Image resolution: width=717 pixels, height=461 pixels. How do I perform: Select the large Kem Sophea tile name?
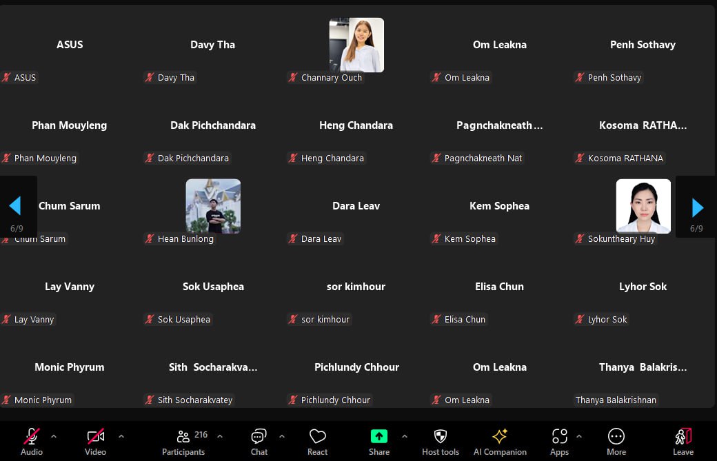pos(499,206)
